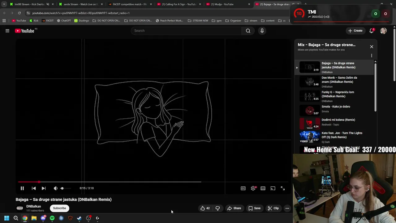Open DNBalkan channel avatar

tap(20, 208)
